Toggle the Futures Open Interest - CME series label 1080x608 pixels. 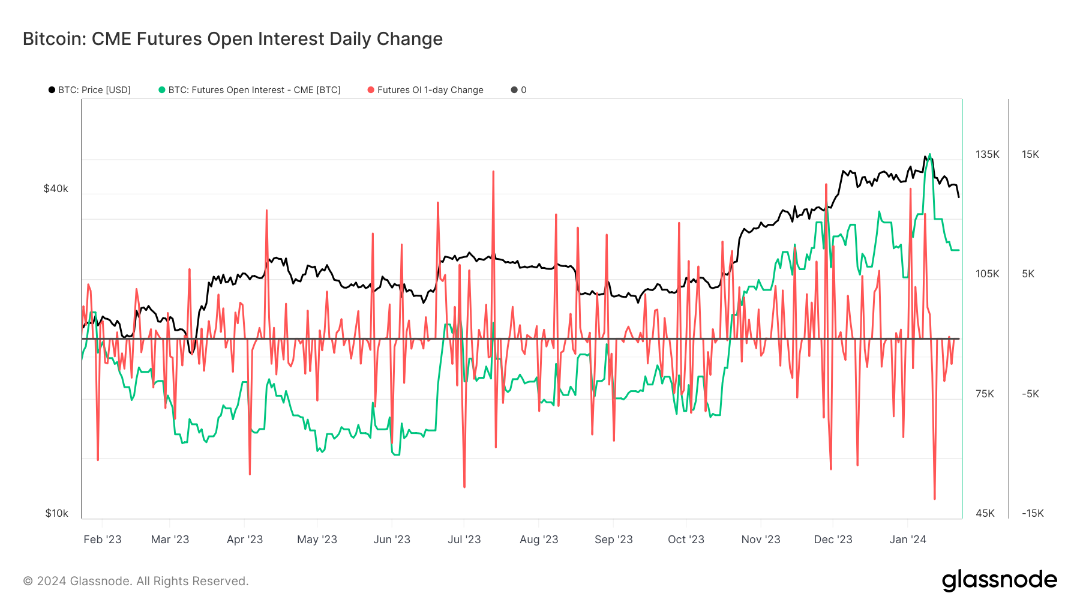point(254,90)
